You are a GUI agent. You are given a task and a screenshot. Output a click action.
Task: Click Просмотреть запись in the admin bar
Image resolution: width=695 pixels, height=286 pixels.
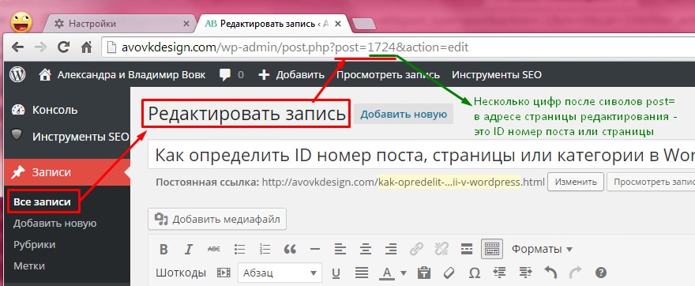388,75
